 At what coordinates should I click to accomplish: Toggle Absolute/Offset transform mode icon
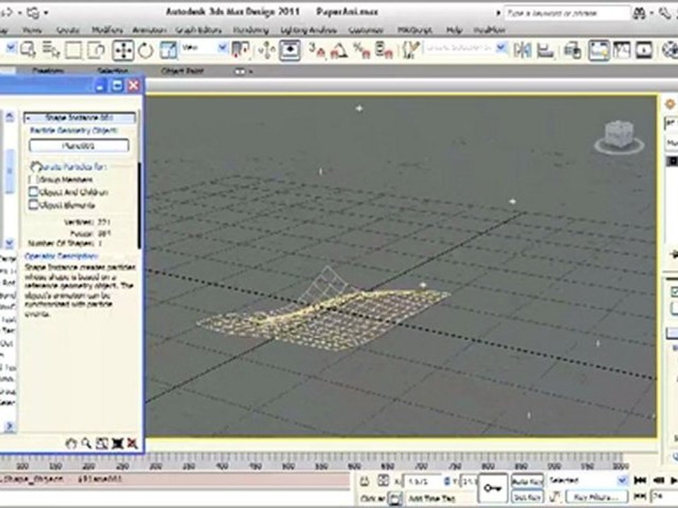(x=383, y=480)
